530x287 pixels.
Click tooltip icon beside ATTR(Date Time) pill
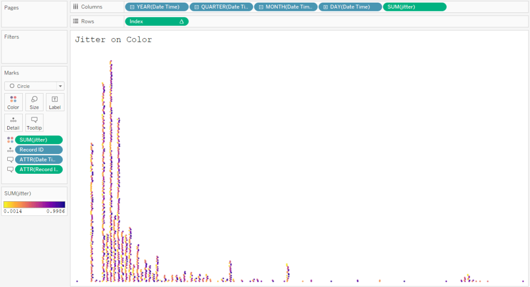tap(10, 160)
